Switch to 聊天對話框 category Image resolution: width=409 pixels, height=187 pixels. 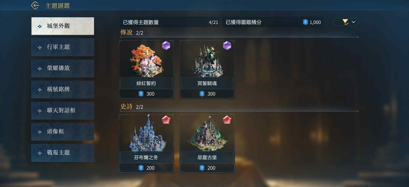(x=63, y=110)
